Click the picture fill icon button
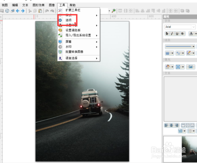This screenshot has width=197, height=163. (191, 67)
